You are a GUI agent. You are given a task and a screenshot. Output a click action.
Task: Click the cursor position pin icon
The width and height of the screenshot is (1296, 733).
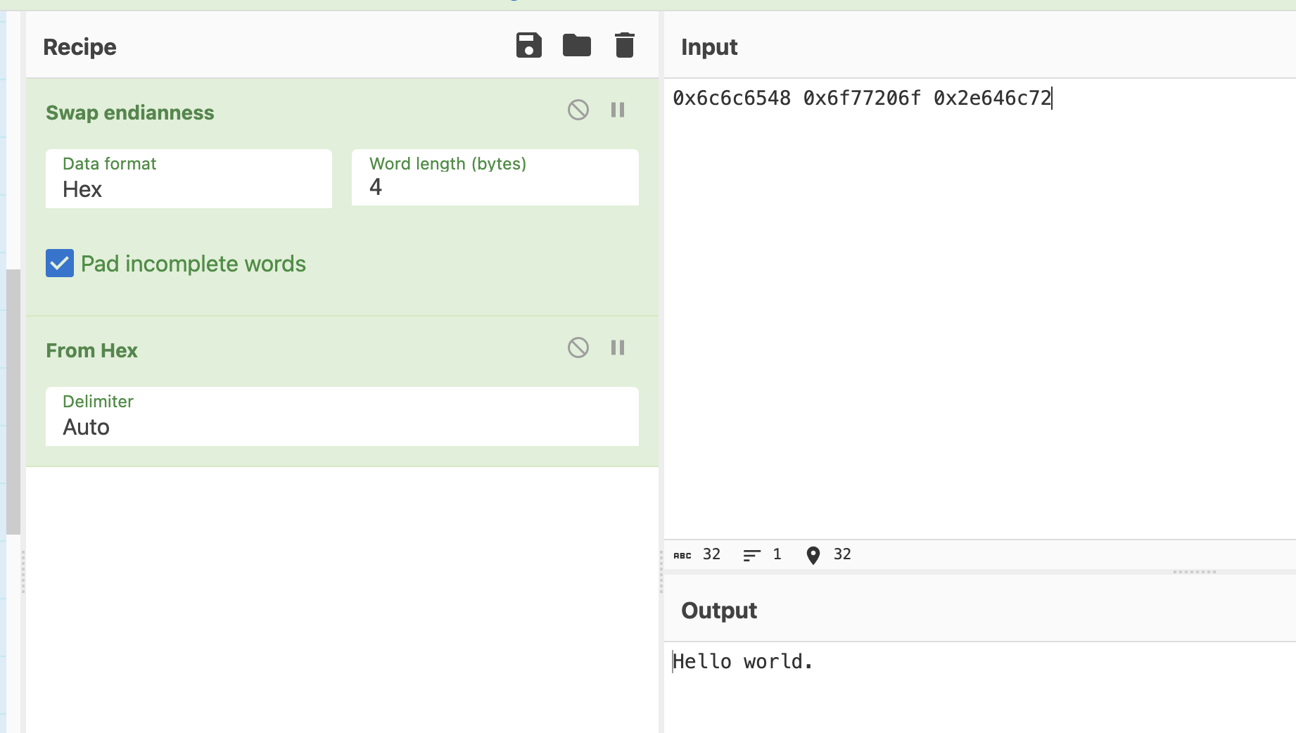point(813,555)
